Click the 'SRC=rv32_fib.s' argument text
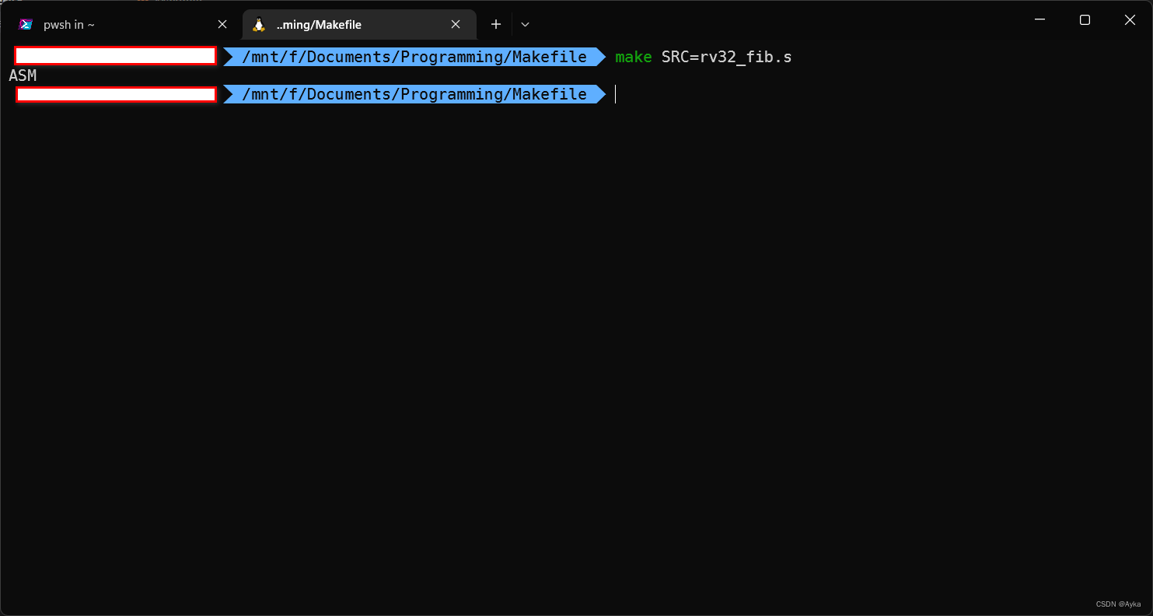 tap(727, 57)
